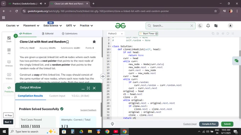Expand the GATE dropdown menu

point(71,25)
